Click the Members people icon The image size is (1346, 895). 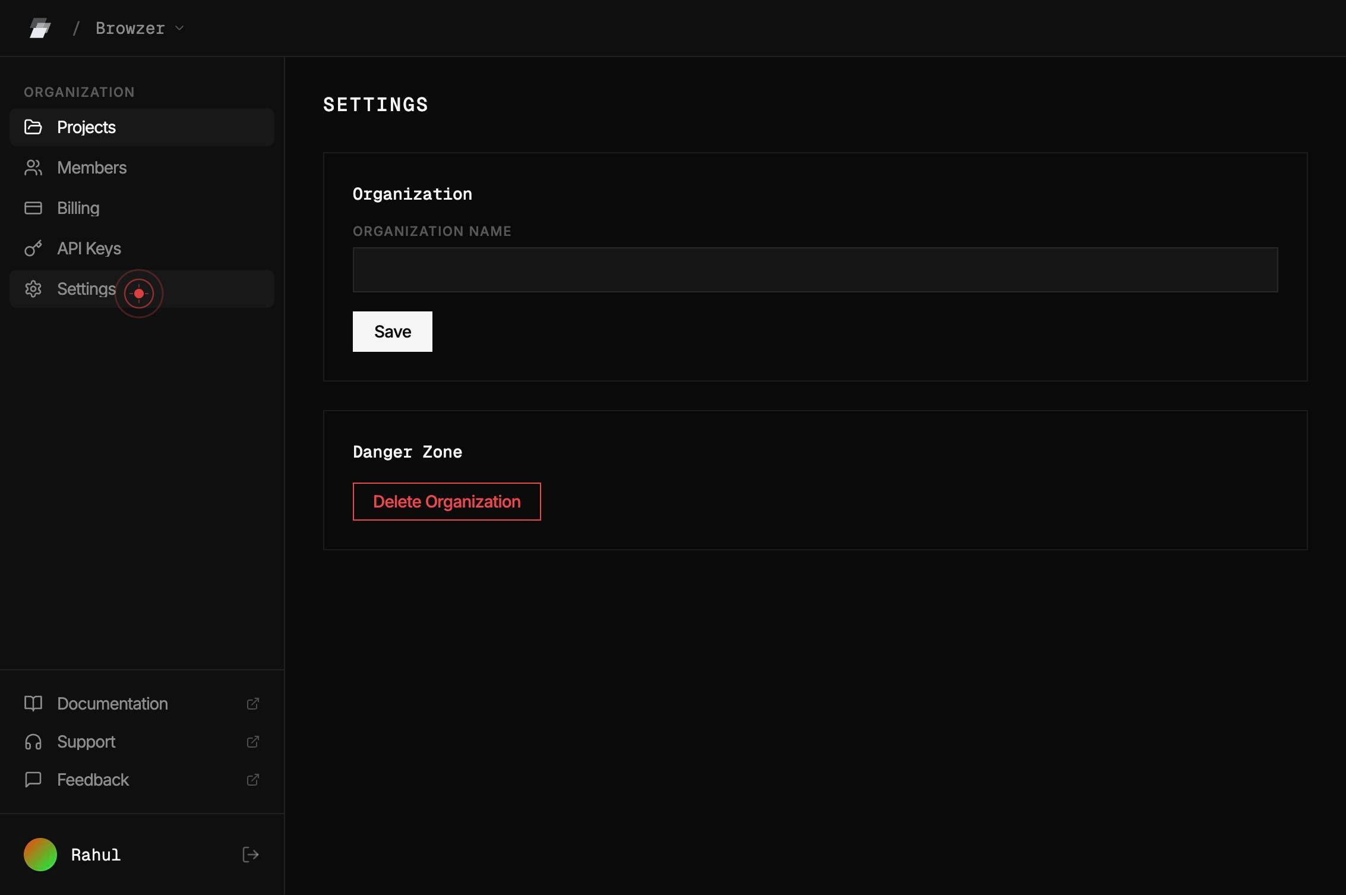point(33,168)
